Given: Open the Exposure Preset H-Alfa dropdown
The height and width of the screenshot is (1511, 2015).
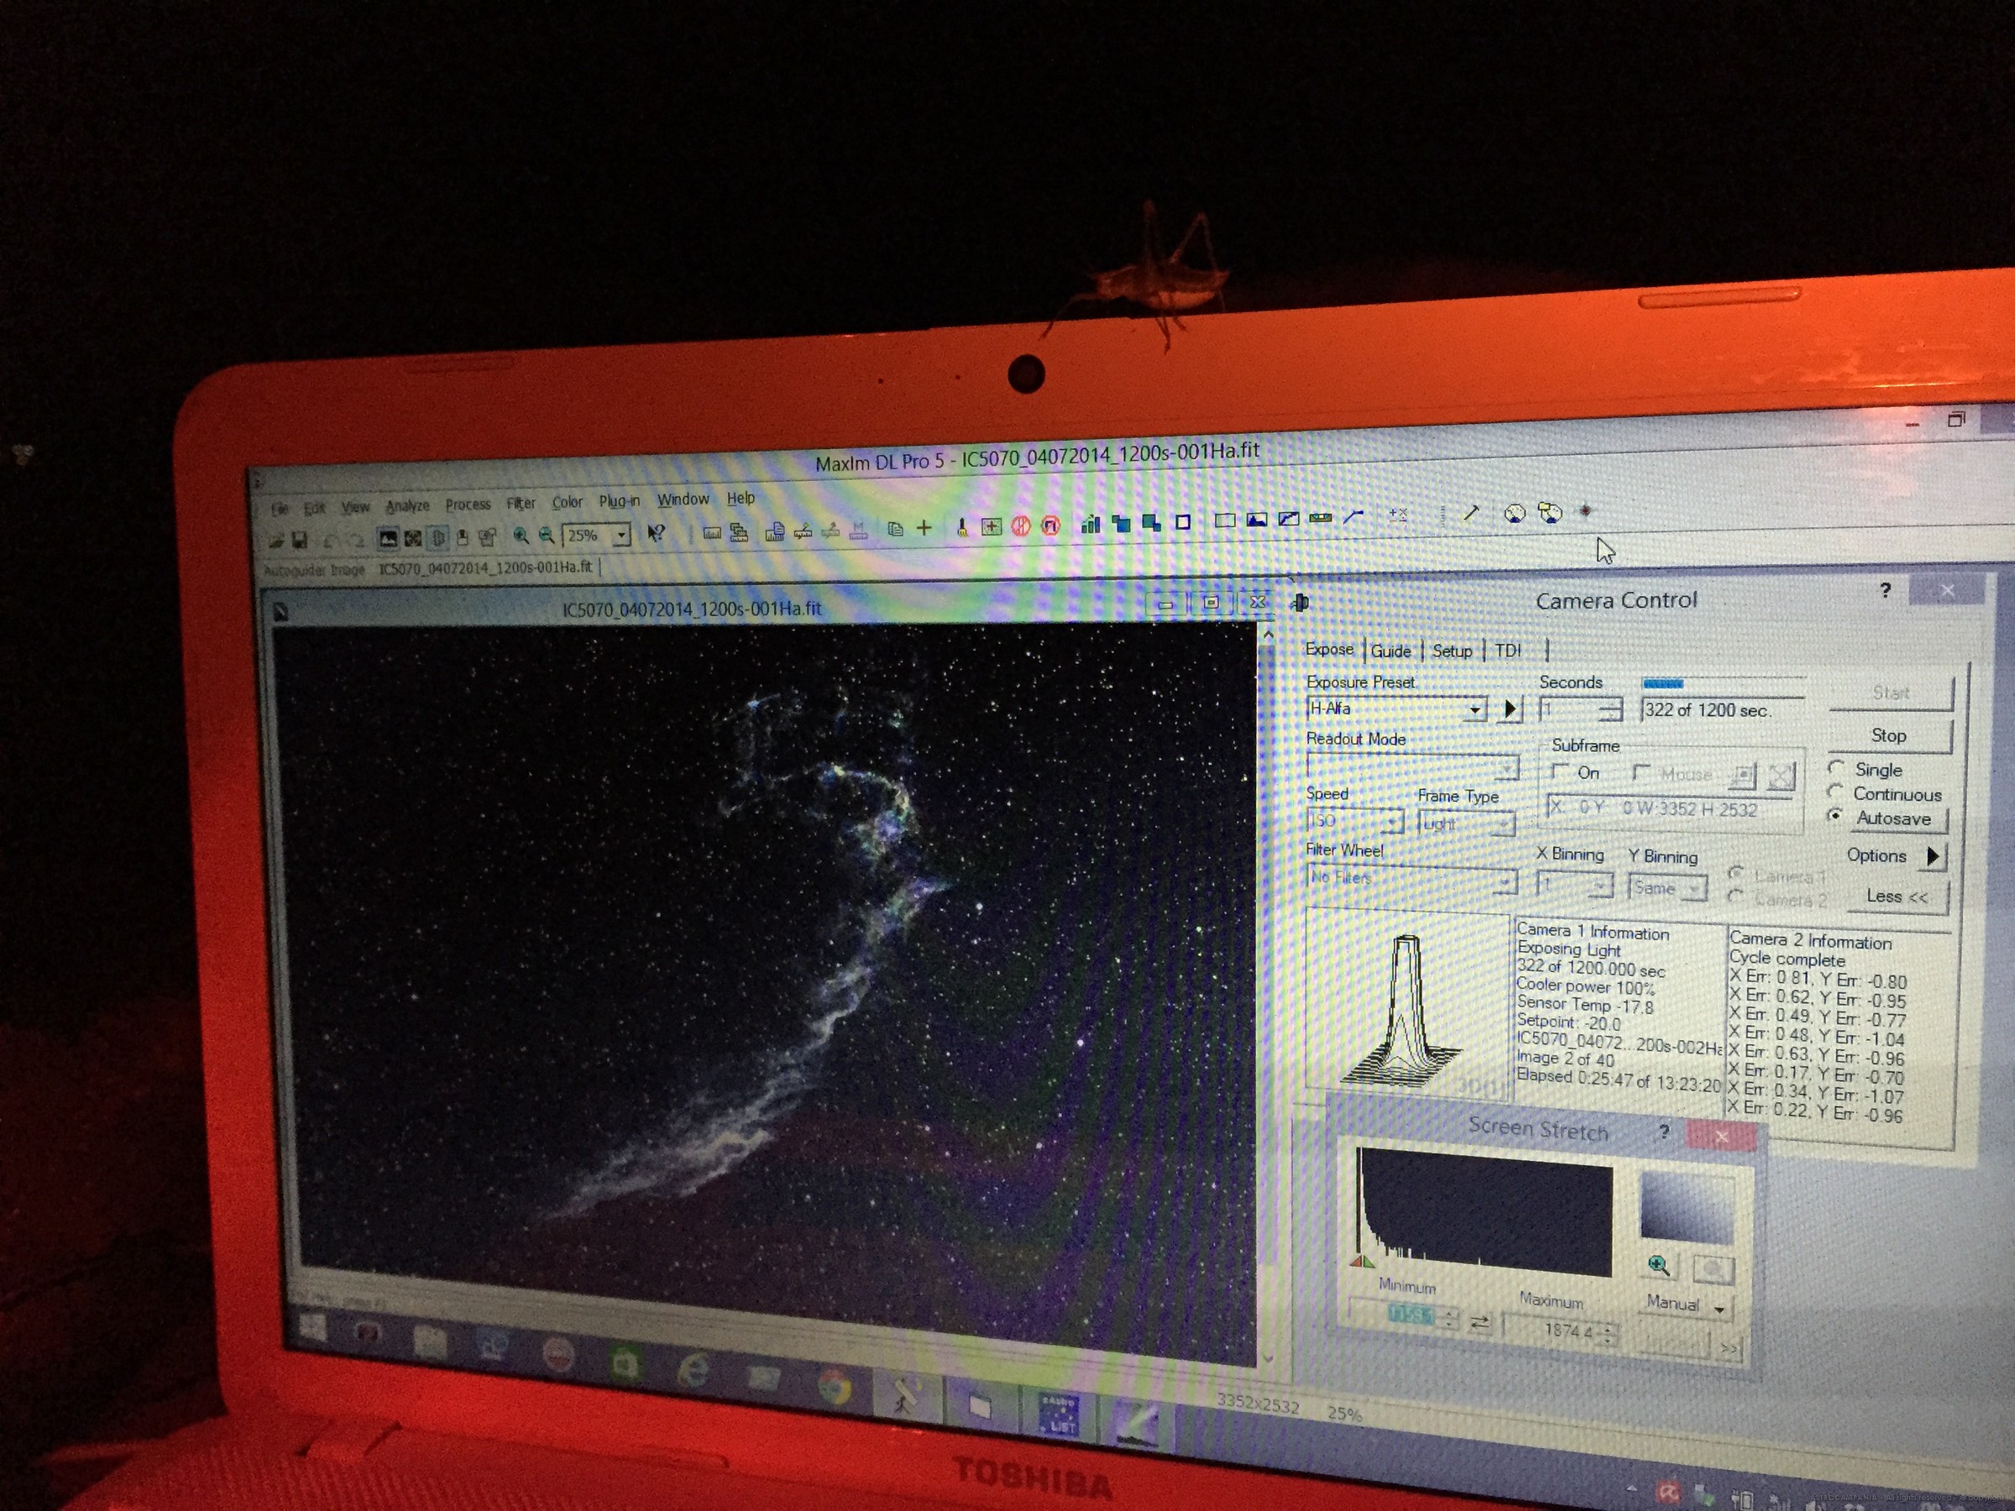Looking at the screenshot, I should (x=1474, y=709).
